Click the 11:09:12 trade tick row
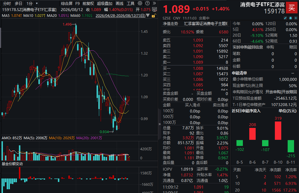The height and width of the screenshot is (193, 299). (195, 187)
